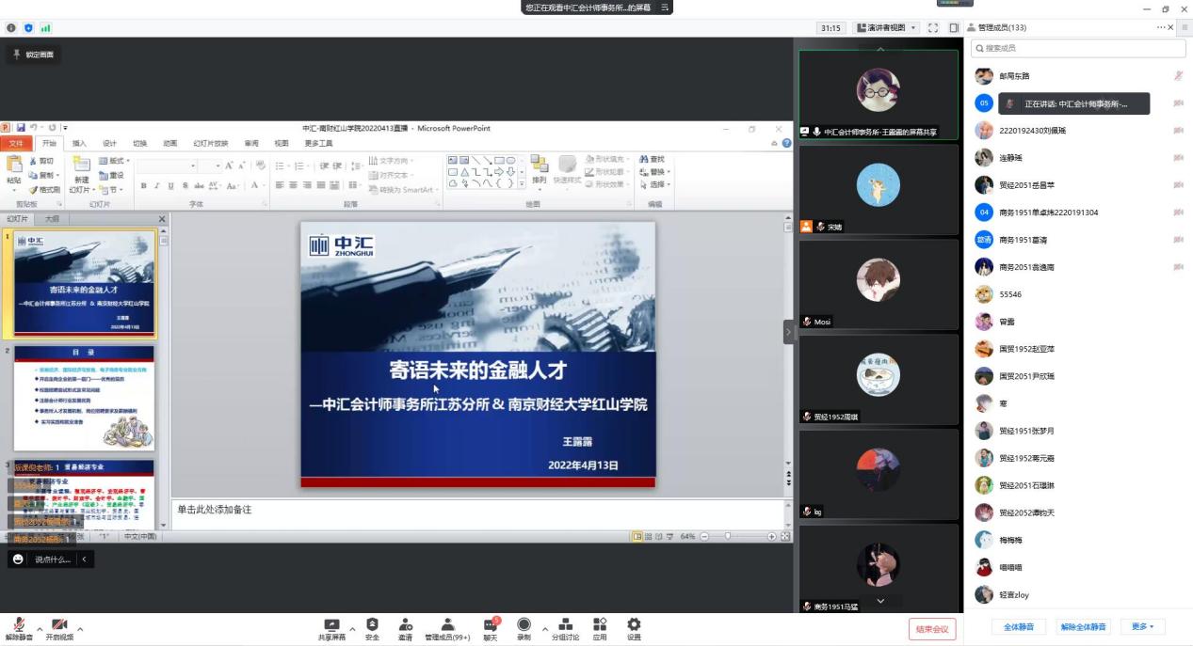Viewport: 1193px width, 646px height.
Task: Turn on the camera (开启视频)
Action: (59, 627)
